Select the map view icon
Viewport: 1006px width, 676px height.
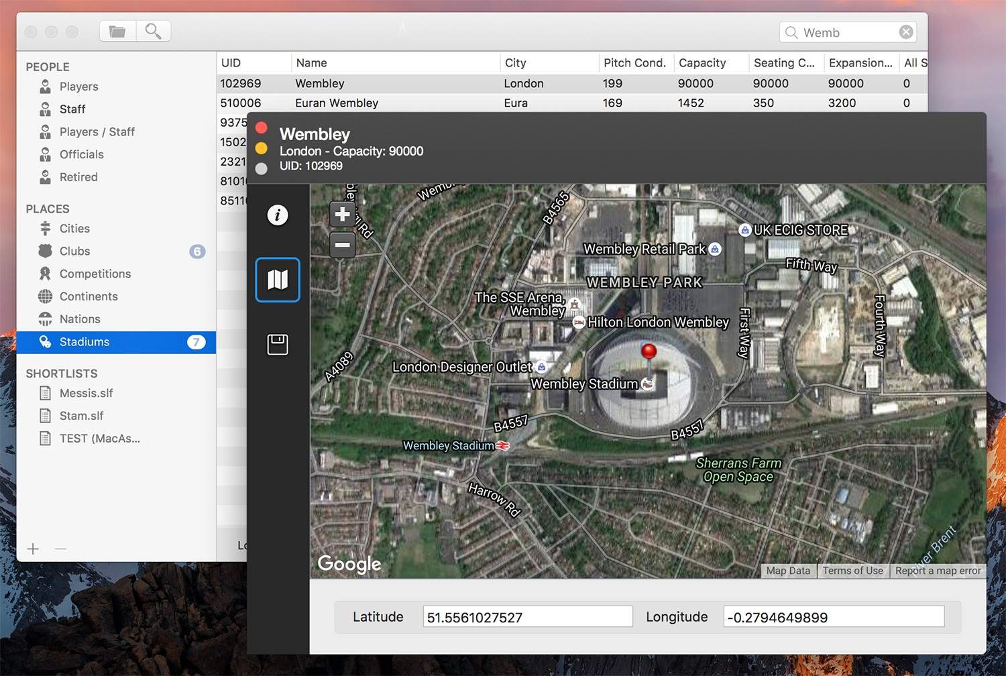(x=278, y=280)
